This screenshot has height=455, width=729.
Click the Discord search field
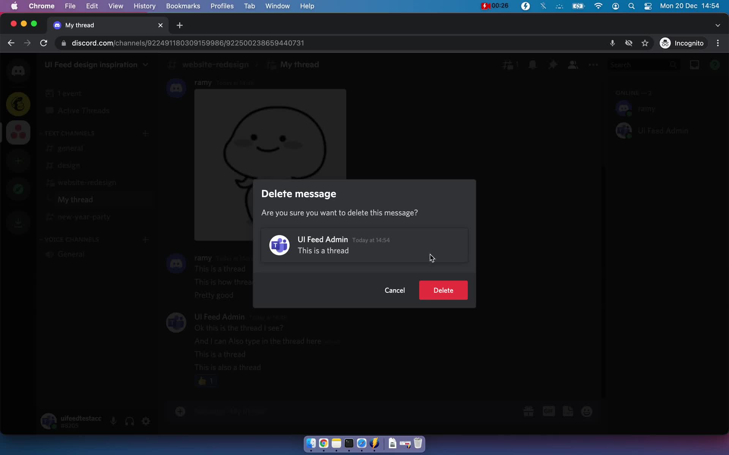click(643, 65)
